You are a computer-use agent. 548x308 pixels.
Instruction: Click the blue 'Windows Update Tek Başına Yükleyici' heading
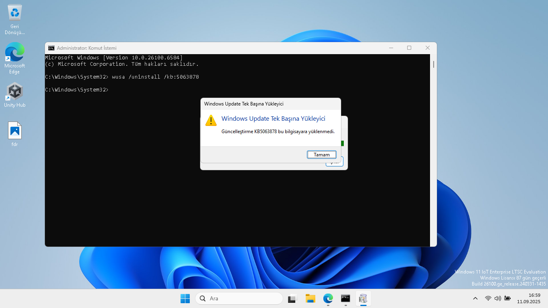[273, 119]
